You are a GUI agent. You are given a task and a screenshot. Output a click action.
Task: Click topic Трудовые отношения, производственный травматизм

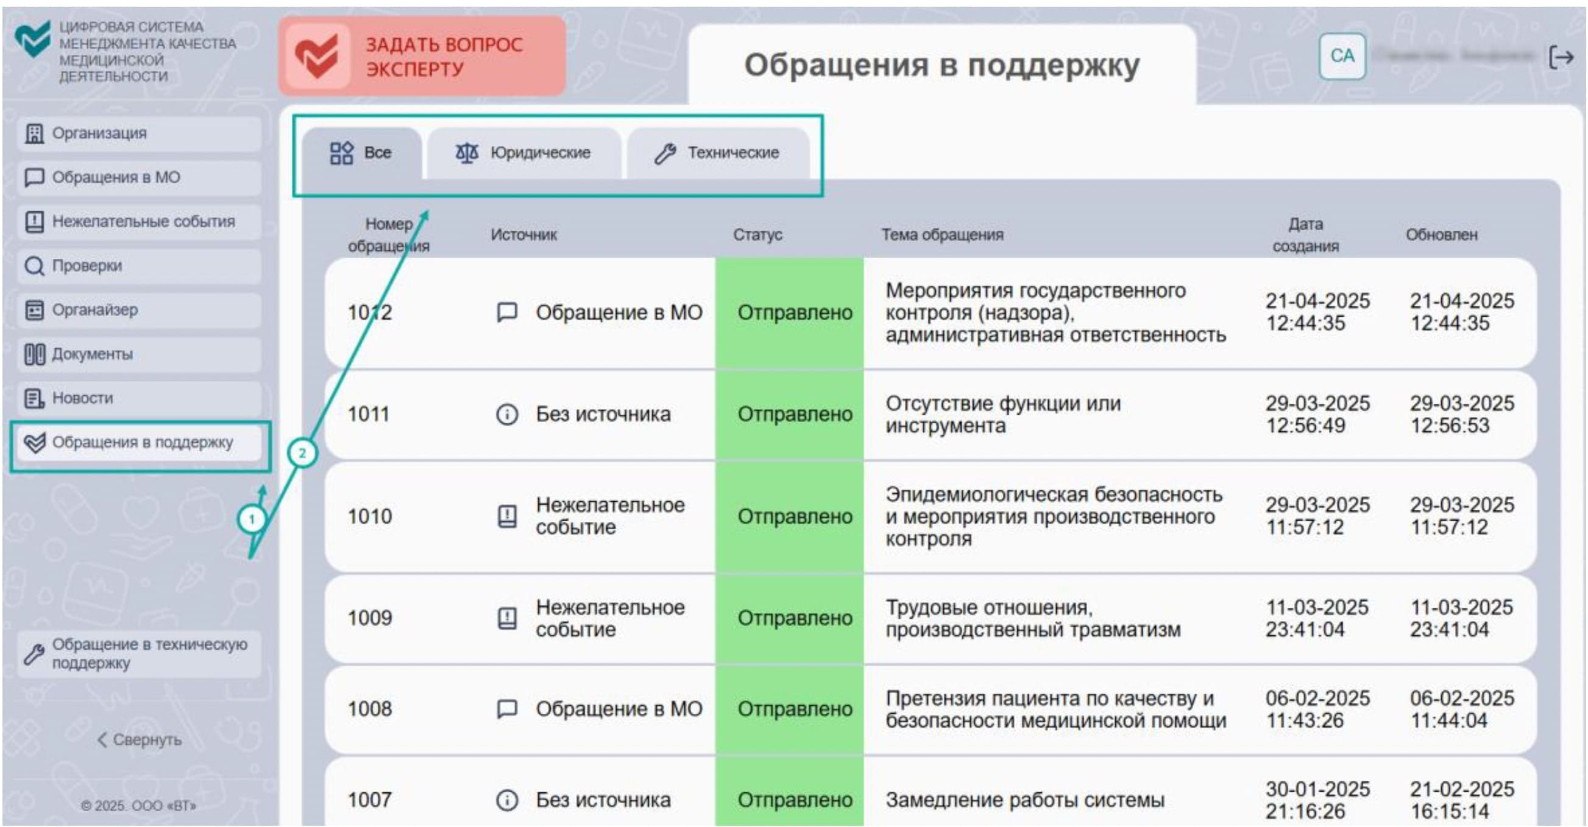[x=1033, y=619]
